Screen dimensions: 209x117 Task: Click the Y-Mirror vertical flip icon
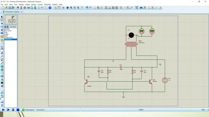pyautogui.click(x=2, y=105)
